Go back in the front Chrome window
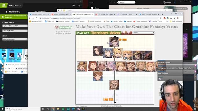Viewport: 198px width, 111px height. 30,18
